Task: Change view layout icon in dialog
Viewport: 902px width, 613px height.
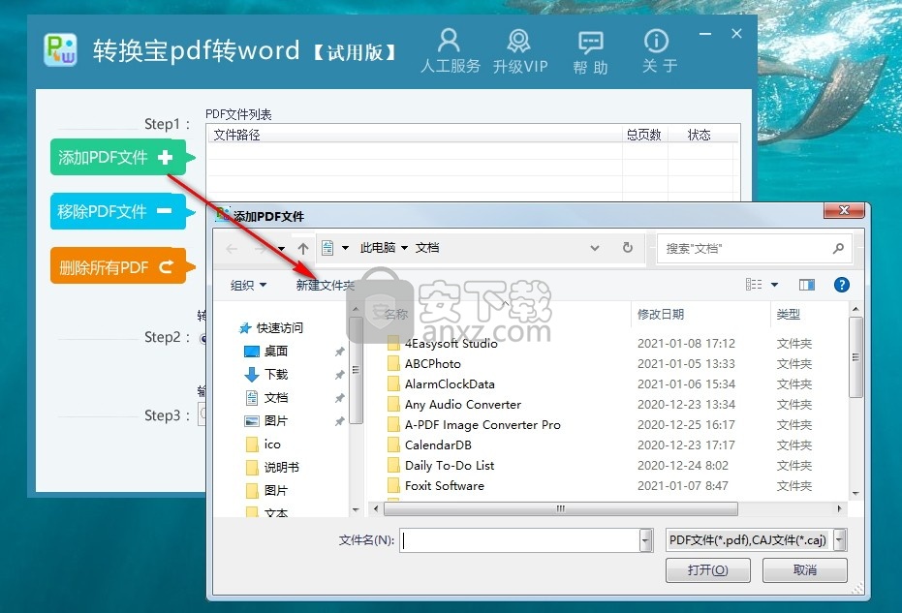Action: point(754,284)
